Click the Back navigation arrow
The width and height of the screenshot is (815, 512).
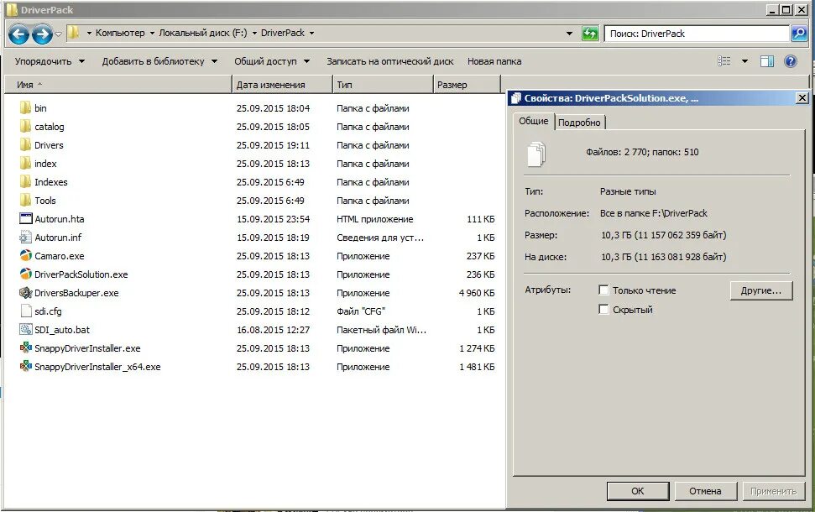pos(18,34)
